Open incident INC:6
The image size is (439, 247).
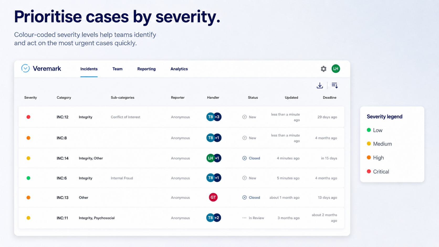[62, 178]
